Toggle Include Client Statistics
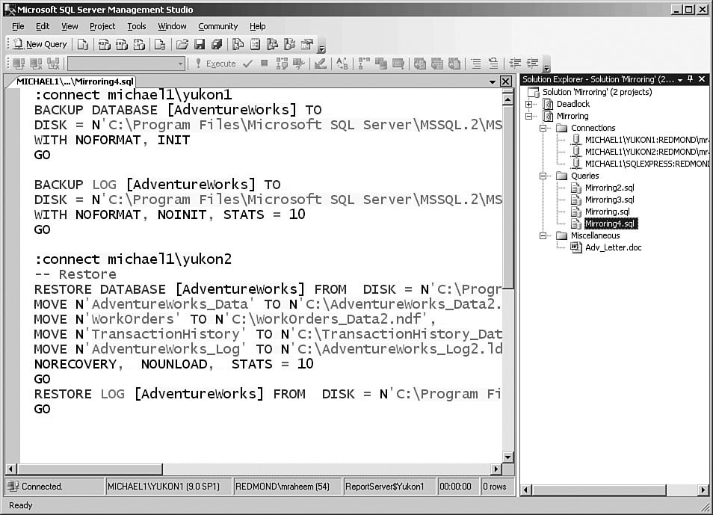Image resolution: width=713 pixels, height=515 pixels. pos(381,64)
